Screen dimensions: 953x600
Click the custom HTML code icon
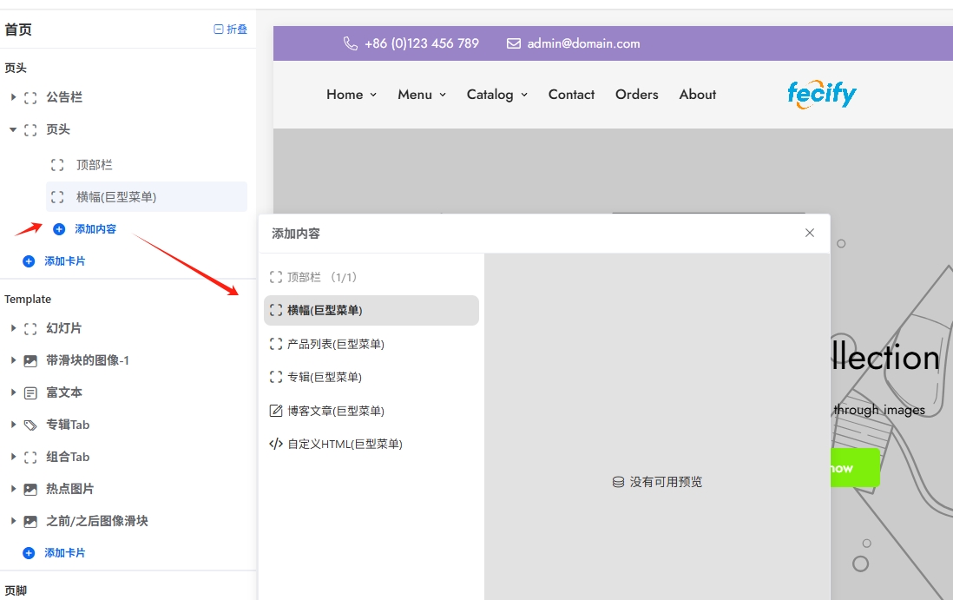coord(276,444)
